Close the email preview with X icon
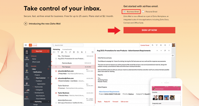 (169, 51)
